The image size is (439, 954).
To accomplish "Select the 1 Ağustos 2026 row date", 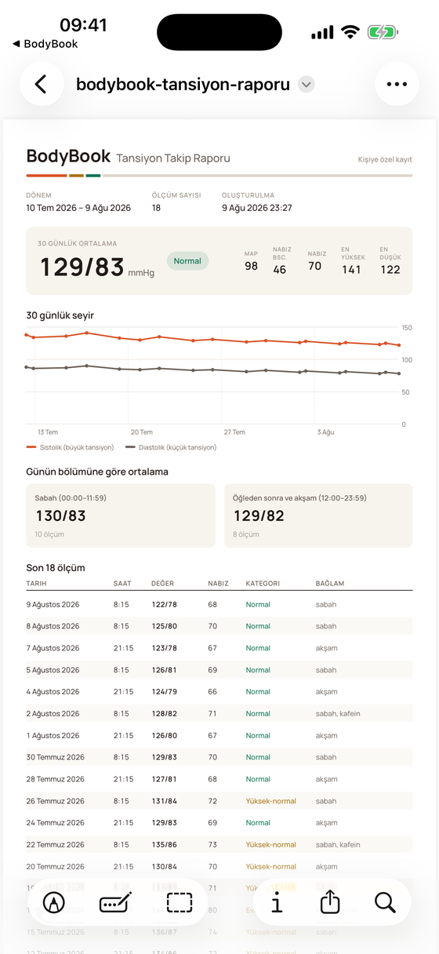I will tap(53, 735).
